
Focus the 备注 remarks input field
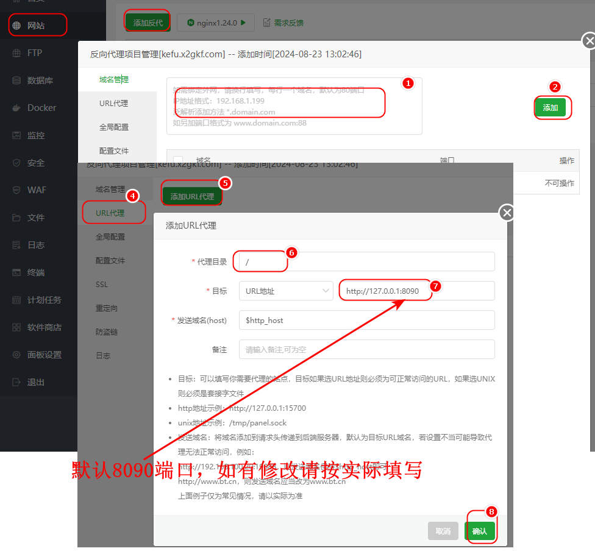coord(366,349)
